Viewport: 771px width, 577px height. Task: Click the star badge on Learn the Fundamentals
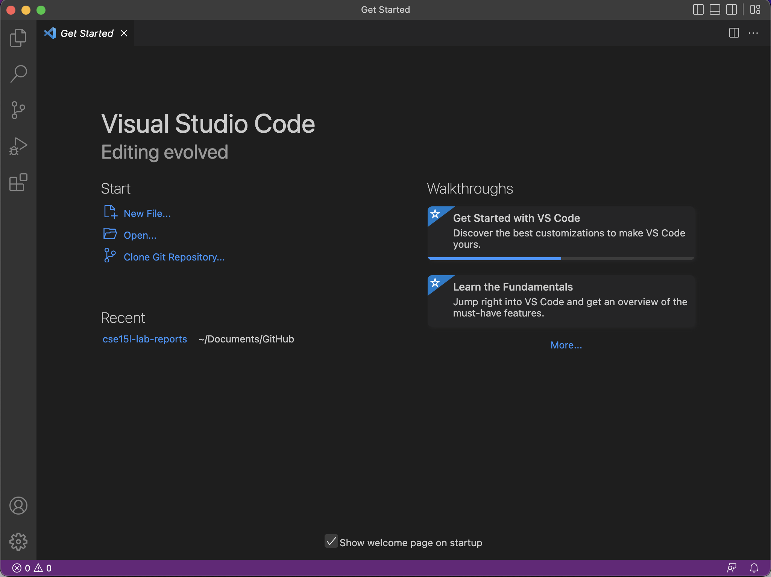[435, 283]
